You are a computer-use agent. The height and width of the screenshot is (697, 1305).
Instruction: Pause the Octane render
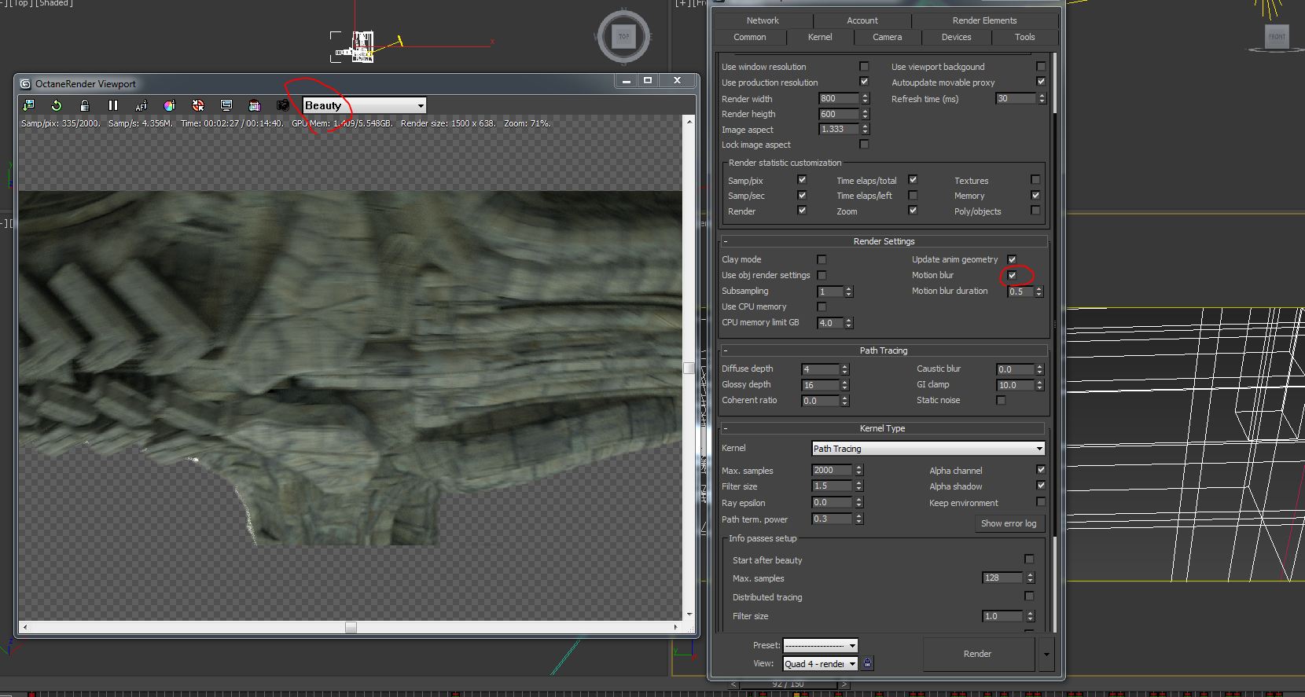point(113,105)
